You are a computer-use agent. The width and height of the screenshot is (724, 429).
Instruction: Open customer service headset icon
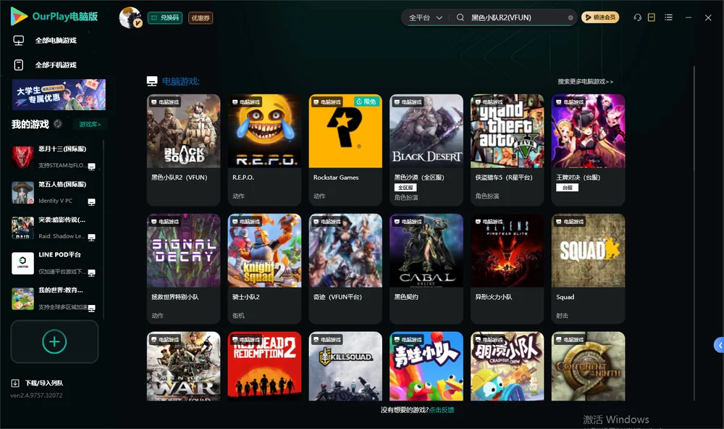click(x=638, y=17)
